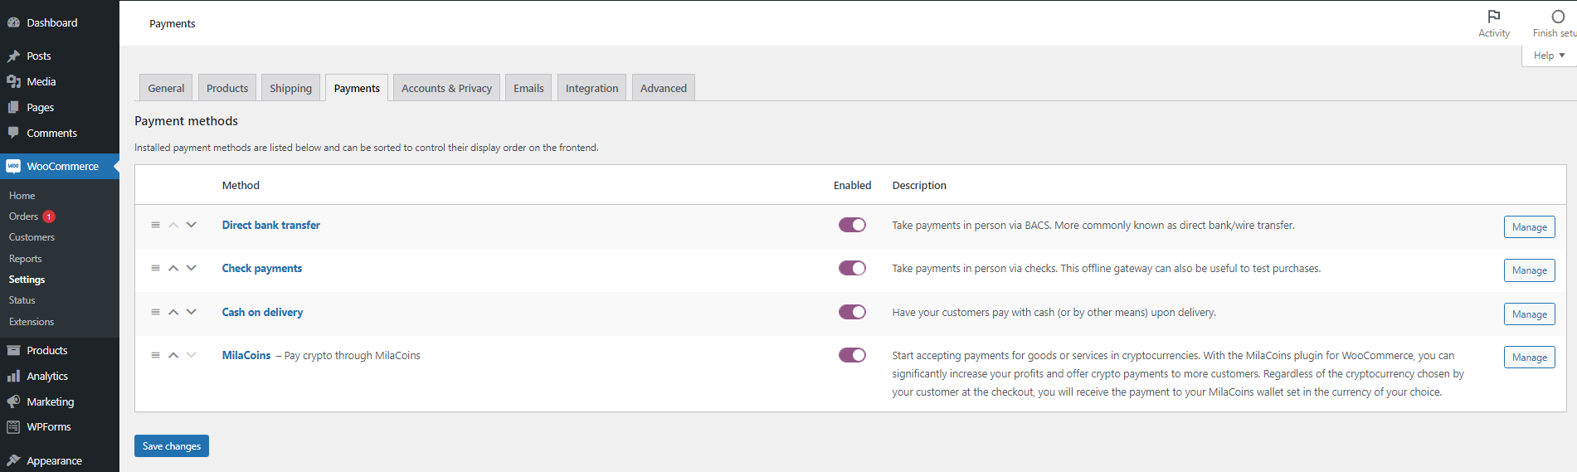Open WooCommerce Settings submenu item
Image resolution: width=1577 pixels, height=472 pixels.
(x=27, y=280)
